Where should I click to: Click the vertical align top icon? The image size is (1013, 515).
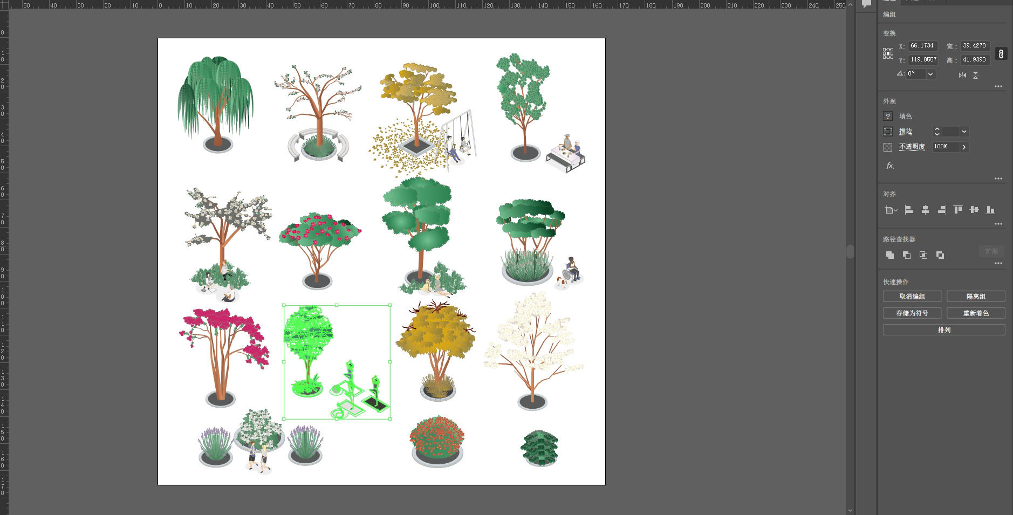pos(957,210)
